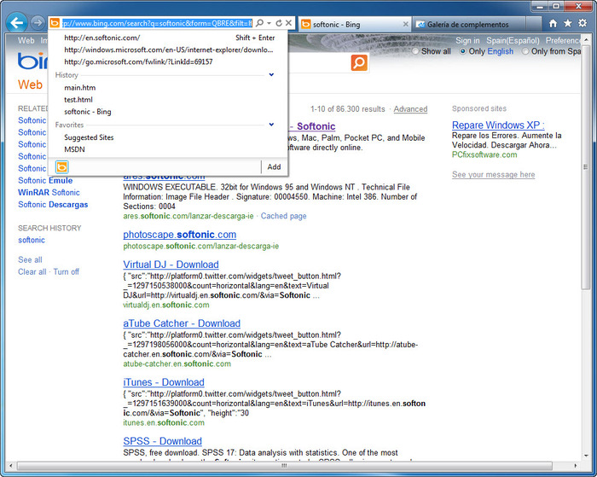This screenshot has width=597, height=477.
Task: Collapse the History section chevron
Action: point(271,75)
